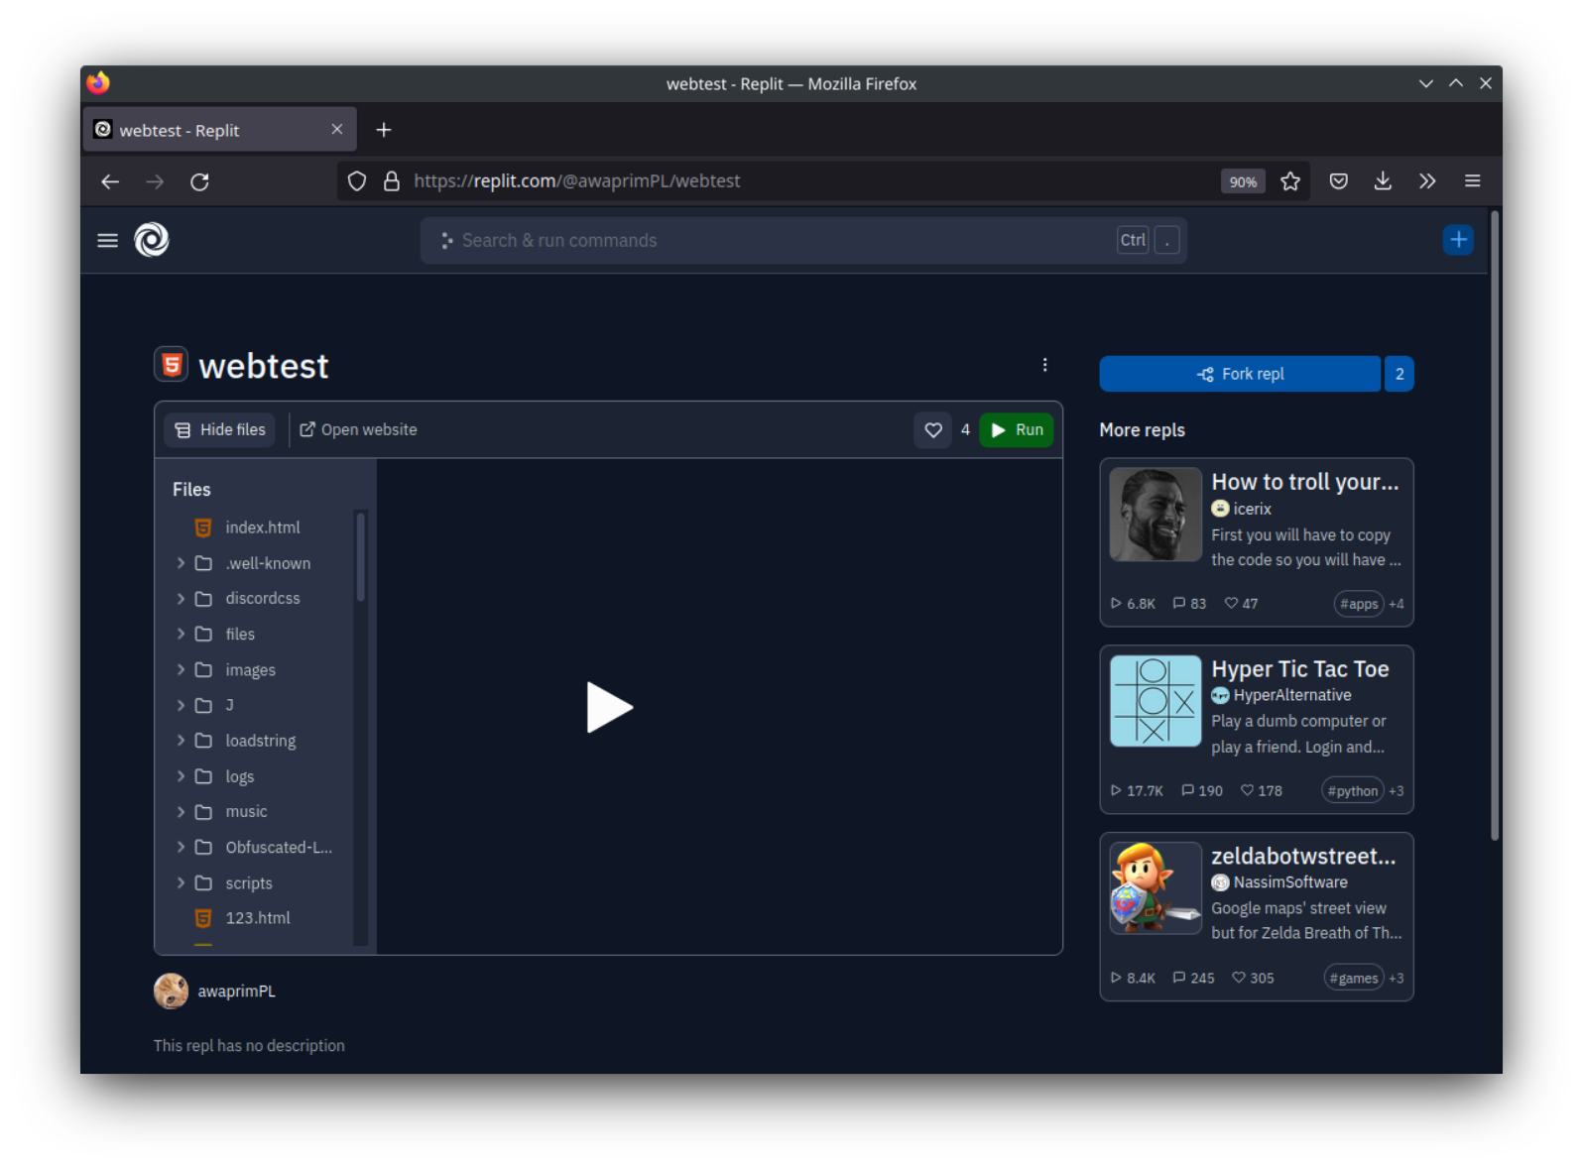1583x1169 pixels.
Task: Expand the J folder chevron
Action: (x=181, y=705)
